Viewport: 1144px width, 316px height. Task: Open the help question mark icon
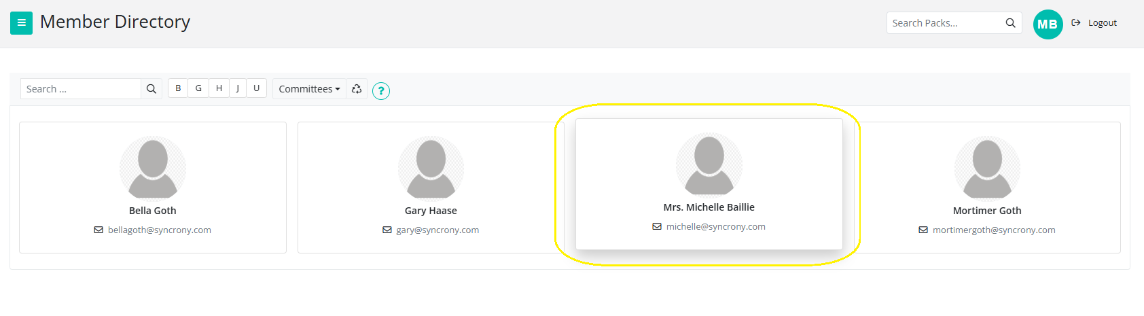pyautogui.click(x=381, y=90)
